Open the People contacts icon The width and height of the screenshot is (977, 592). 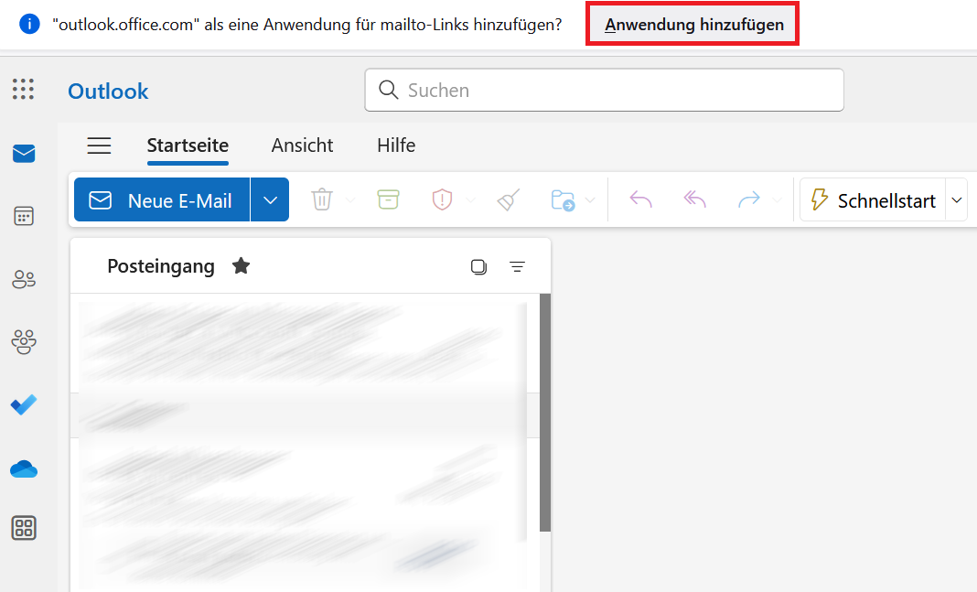tap(24, 279)
